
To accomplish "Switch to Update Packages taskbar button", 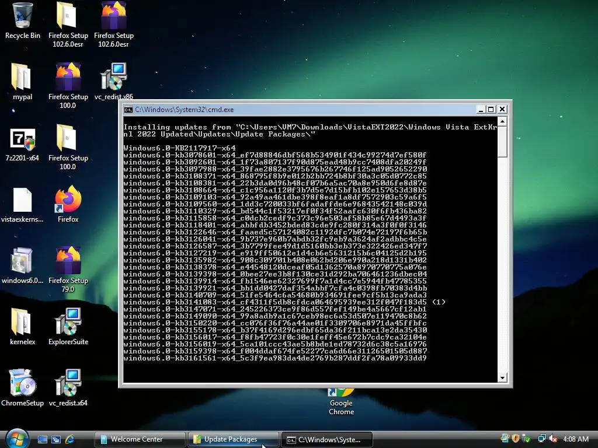I will click(x=234, y=439).
